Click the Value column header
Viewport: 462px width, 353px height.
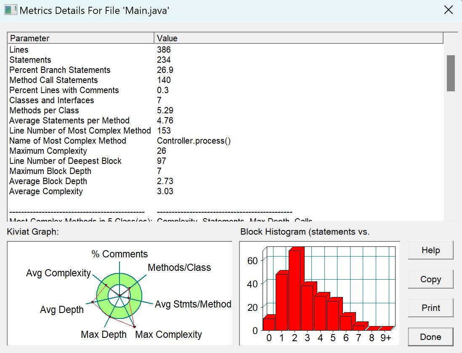298,38
